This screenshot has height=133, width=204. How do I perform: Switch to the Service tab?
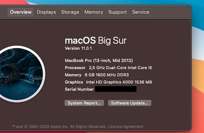coord(141,12)
